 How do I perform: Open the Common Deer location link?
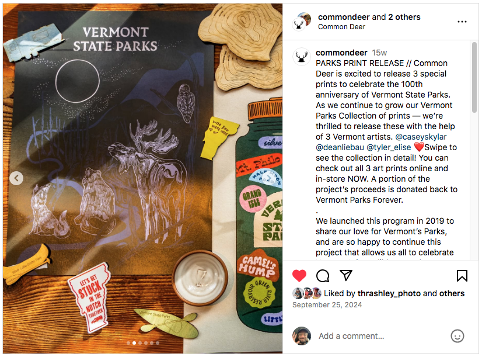pos(341,27)
